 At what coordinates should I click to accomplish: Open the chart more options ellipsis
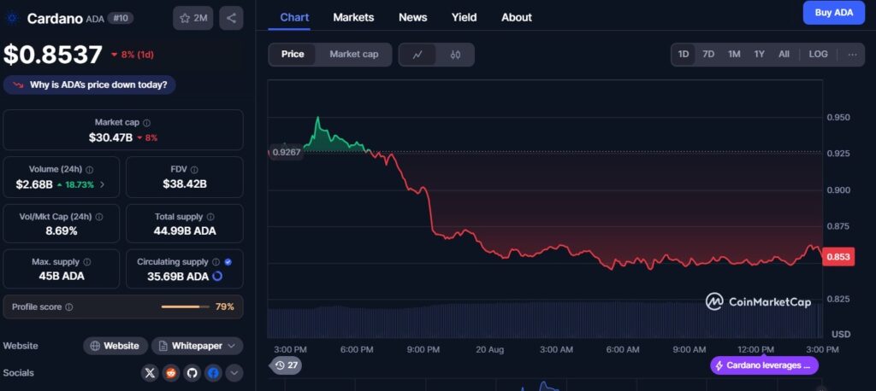click(x=852, y=54)
